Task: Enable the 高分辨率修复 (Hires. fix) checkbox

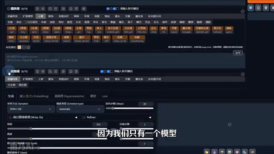Action: (x=10, y=117)
